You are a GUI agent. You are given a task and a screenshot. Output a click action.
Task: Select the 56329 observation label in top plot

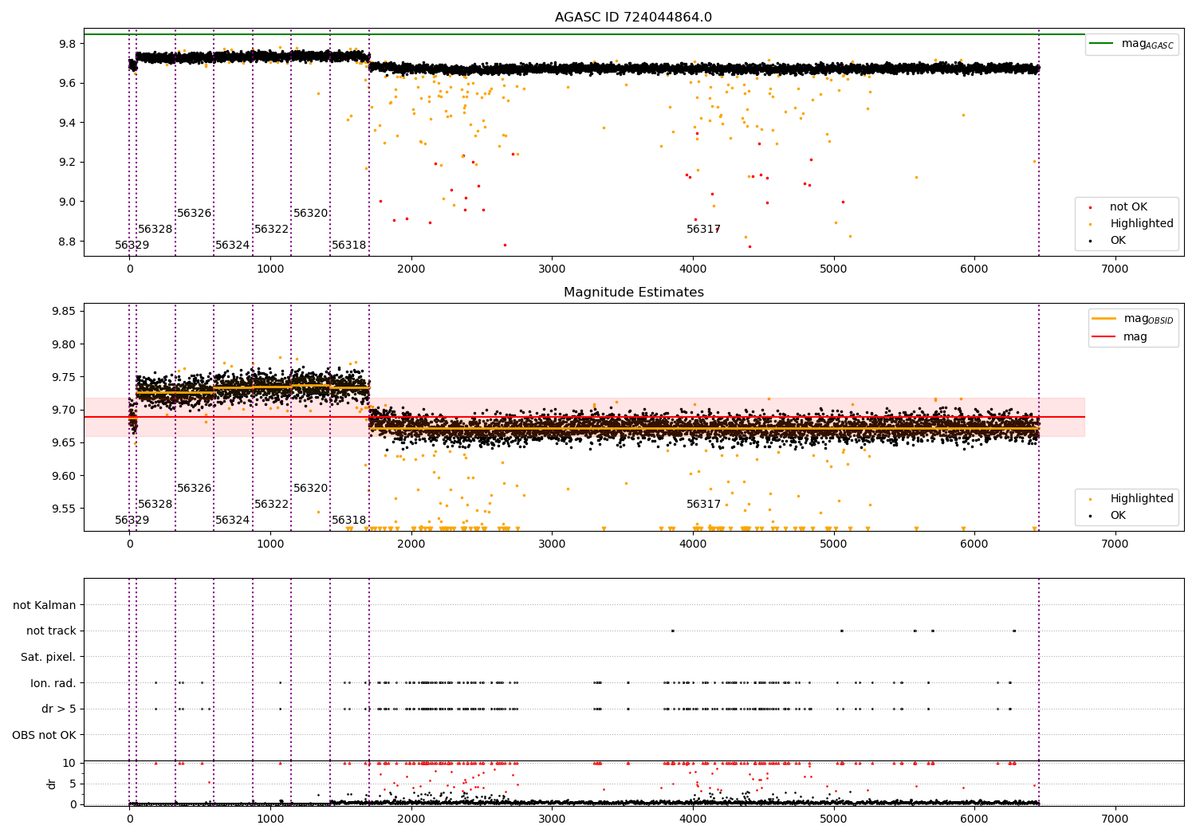coord(132,246)
